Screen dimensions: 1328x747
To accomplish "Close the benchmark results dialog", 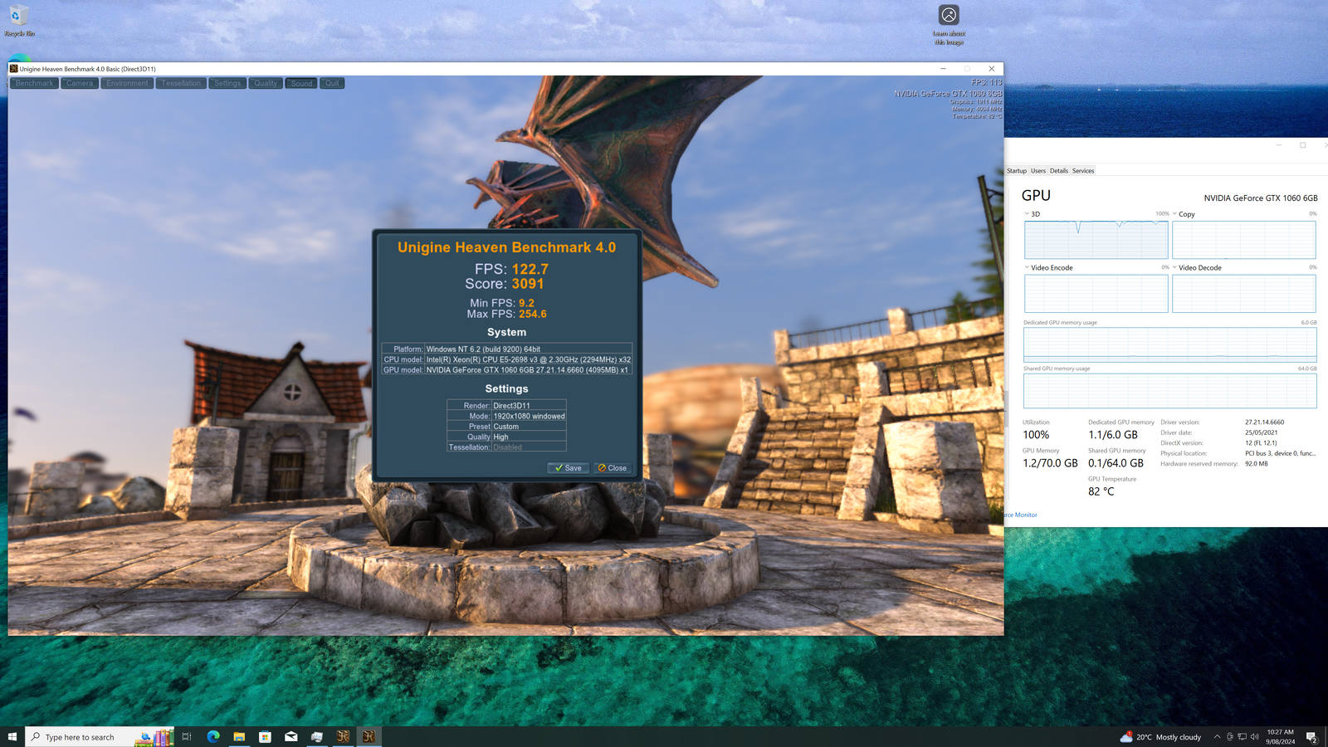I will coord(613,468).
